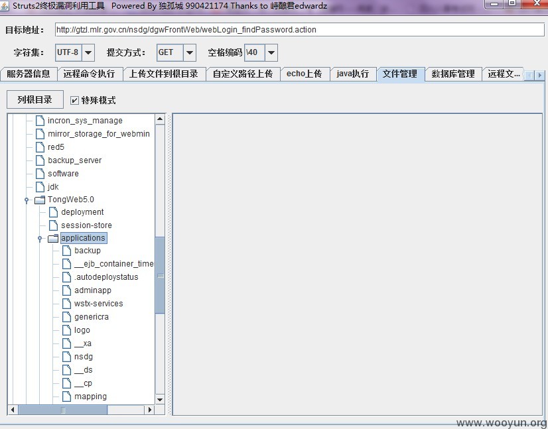
Task: Select the backup_server entry in the tree
Action: pyautogui.click(x=75, y=160)
